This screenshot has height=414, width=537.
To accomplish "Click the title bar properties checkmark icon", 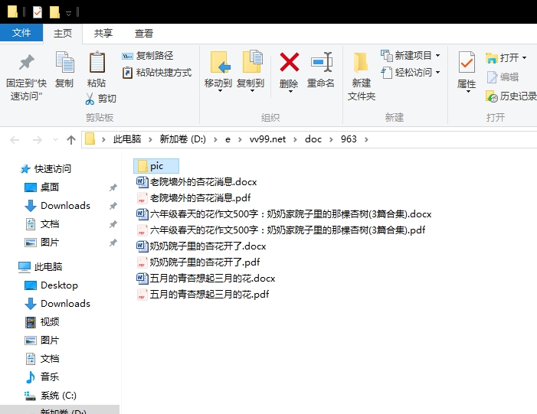I will tap(37, 12).
